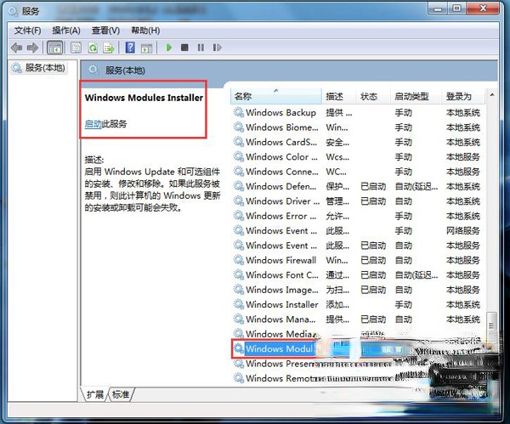Screen dimensions: 510x424
Task: Switch to the 扩展 tab
Action: [94, 394]
